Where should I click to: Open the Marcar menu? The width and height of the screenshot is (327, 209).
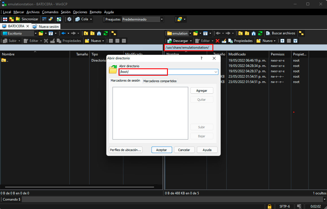(19, 12)
